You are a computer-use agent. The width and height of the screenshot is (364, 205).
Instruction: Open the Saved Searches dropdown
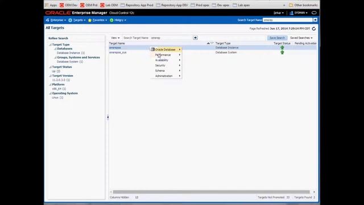[x=301, y=38]
